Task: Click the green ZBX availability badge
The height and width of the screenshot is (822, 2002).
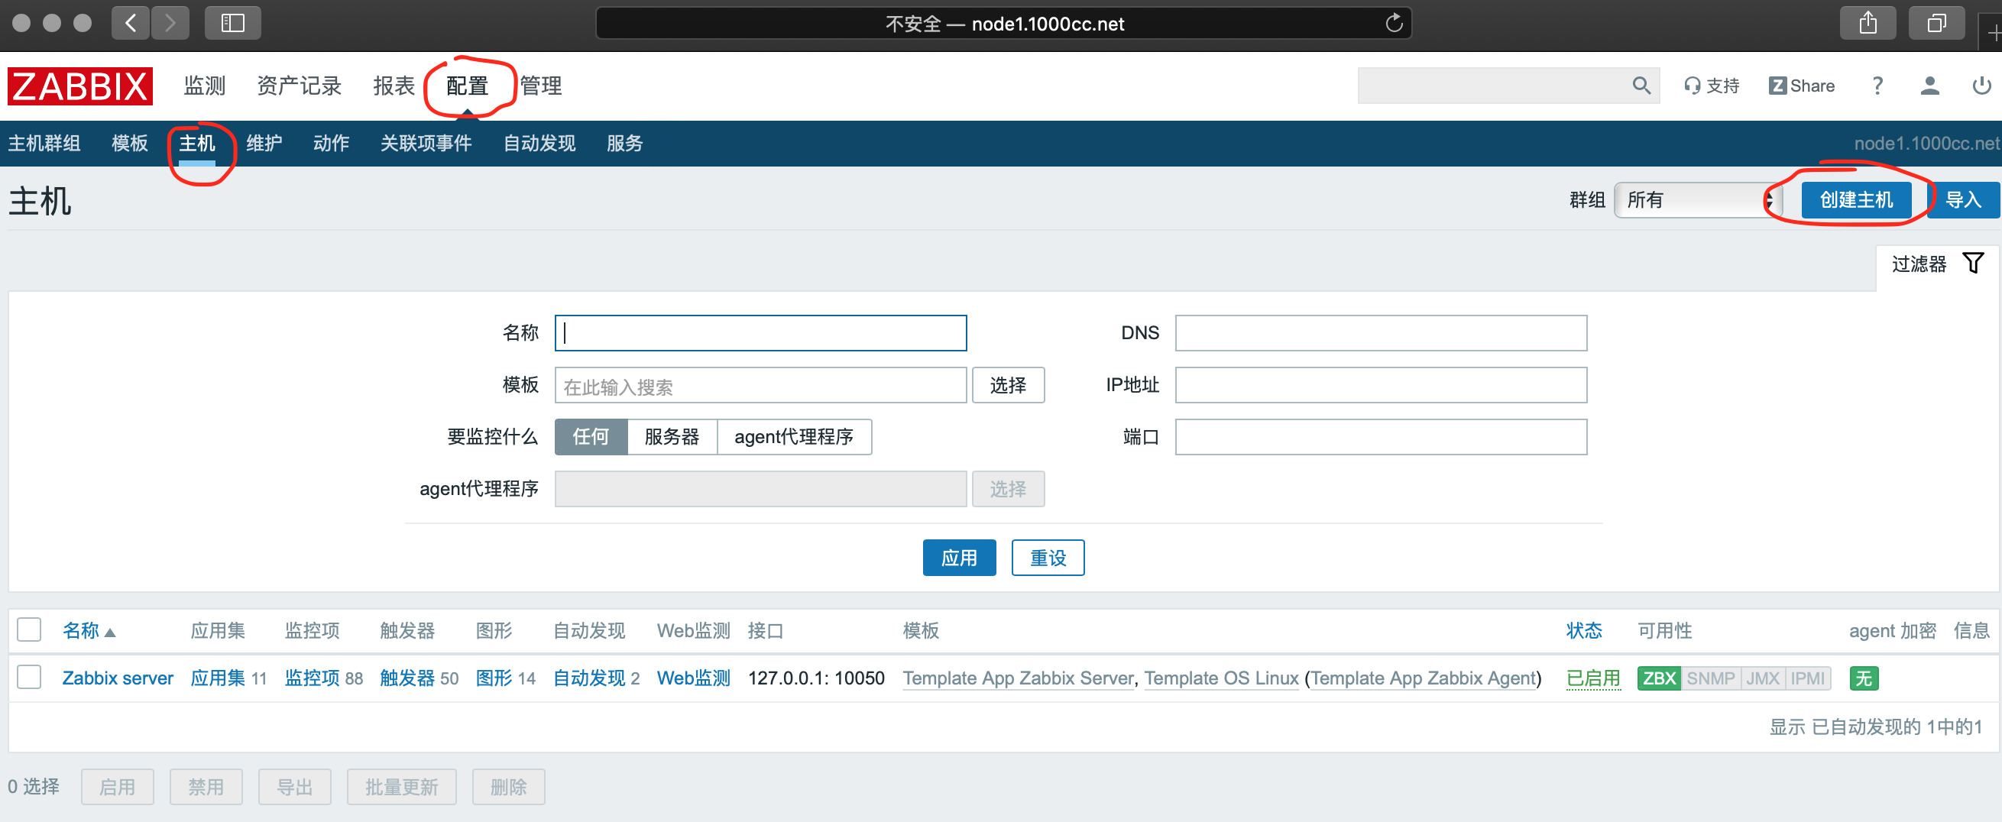Action: [x=1658, y=678]
